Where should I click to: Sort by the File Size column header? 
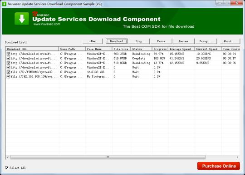pos(122,49)
